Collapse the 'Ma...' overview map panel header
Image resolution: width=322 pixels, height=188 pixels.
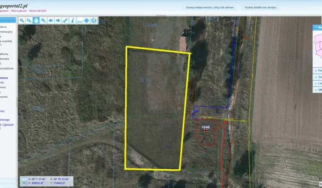pos(317,27)
